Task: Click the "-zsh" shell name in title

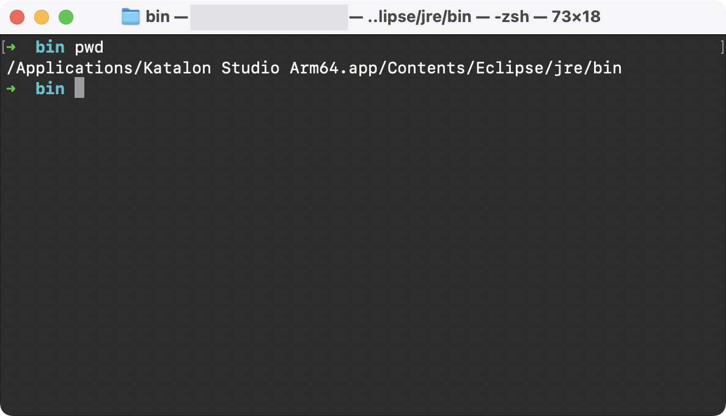Action: click(511, 17)
